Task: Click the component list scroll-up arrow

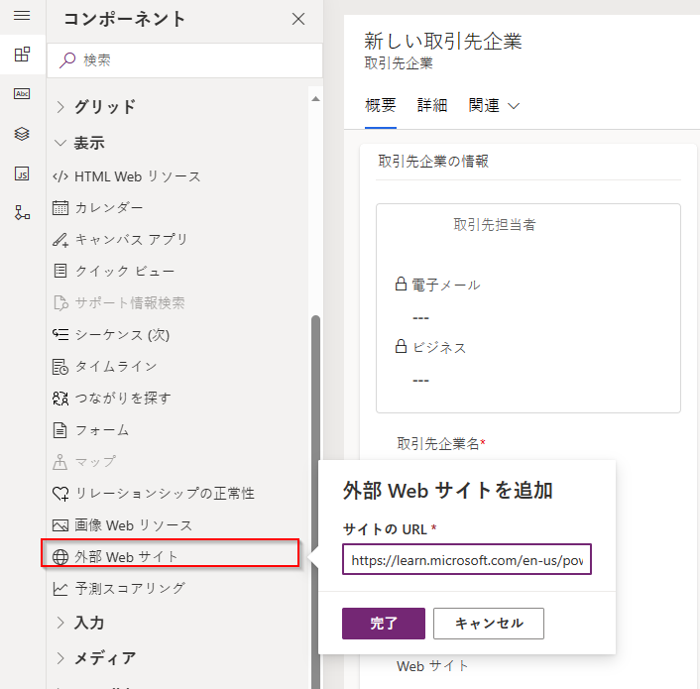Action: coord(315,98)
